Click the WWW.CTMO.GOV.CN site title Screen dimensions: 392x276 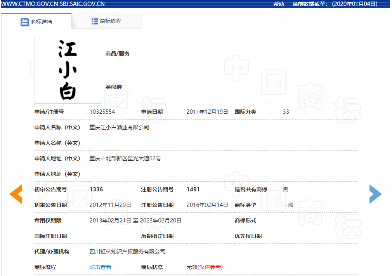tap(29, 4)
